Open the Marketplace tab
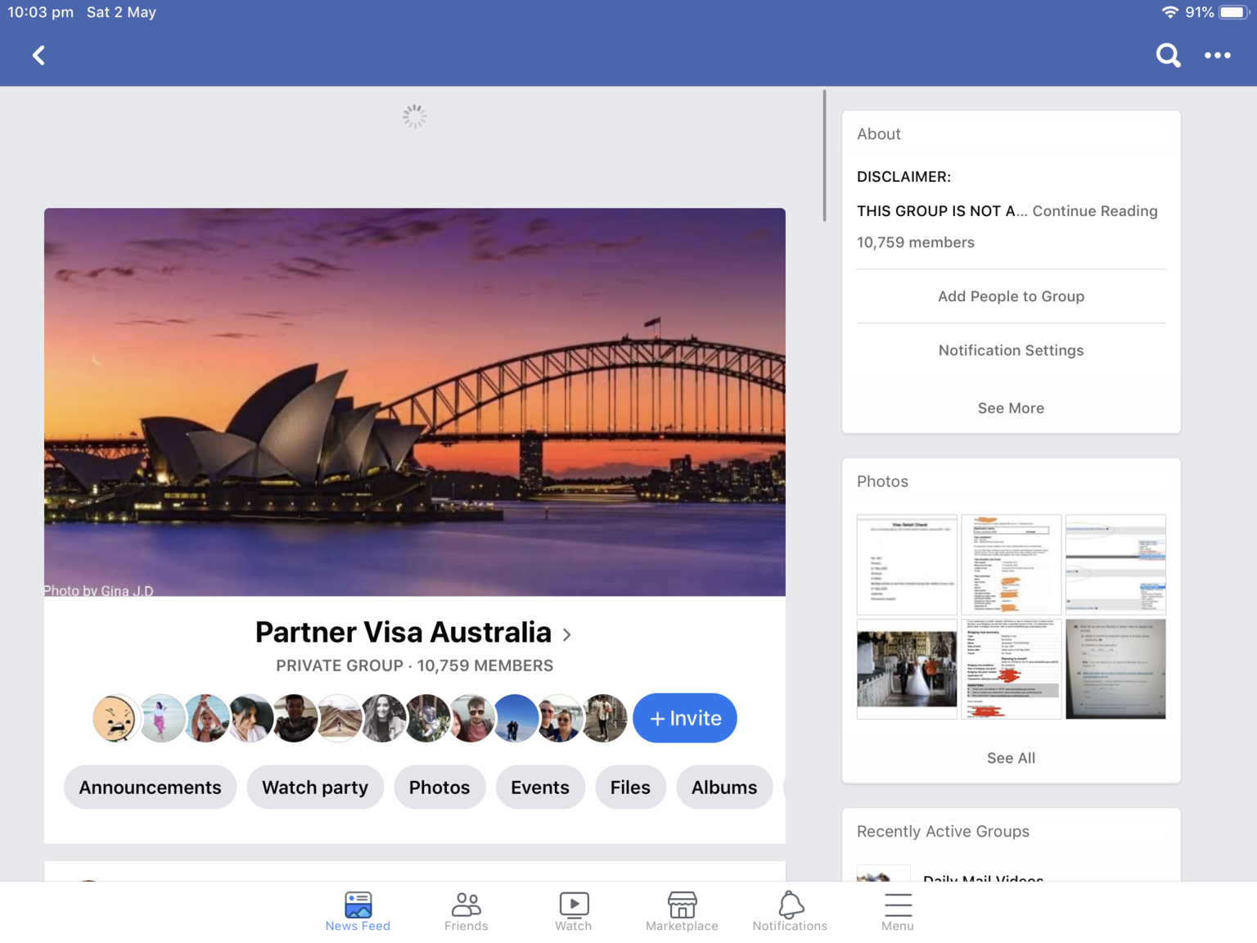 click(682, 911)
